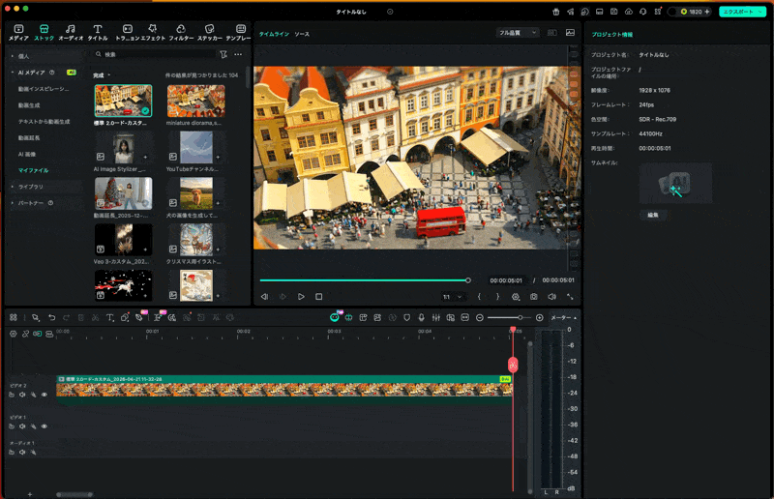Switch to the オーディオ (Audio) tab

click(71, 33)
